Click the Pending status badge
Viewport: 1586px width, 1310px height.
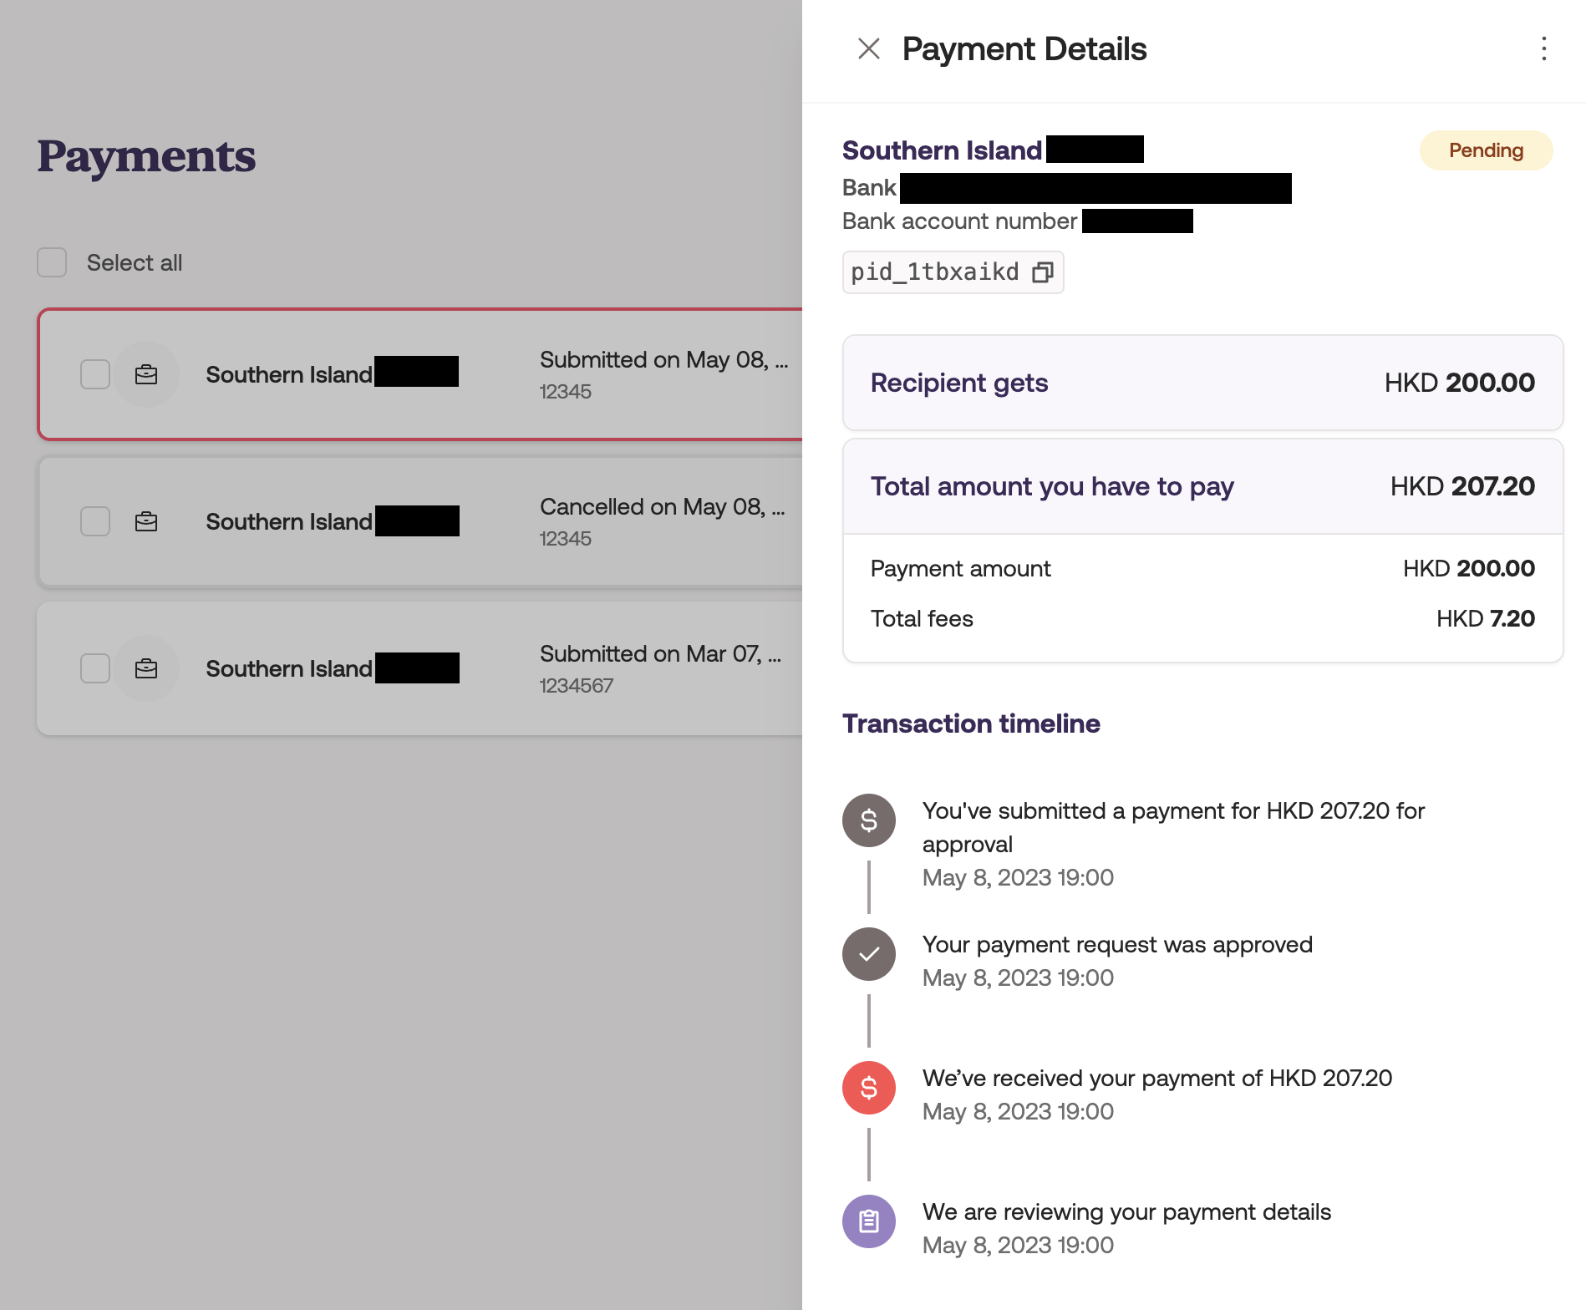1485,150
